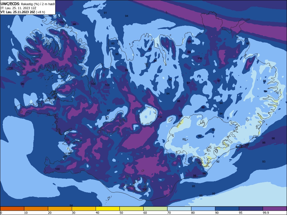Click the orange 10–20 legend swatch
Screen dimensions: 287x215
tap(36, 209)
